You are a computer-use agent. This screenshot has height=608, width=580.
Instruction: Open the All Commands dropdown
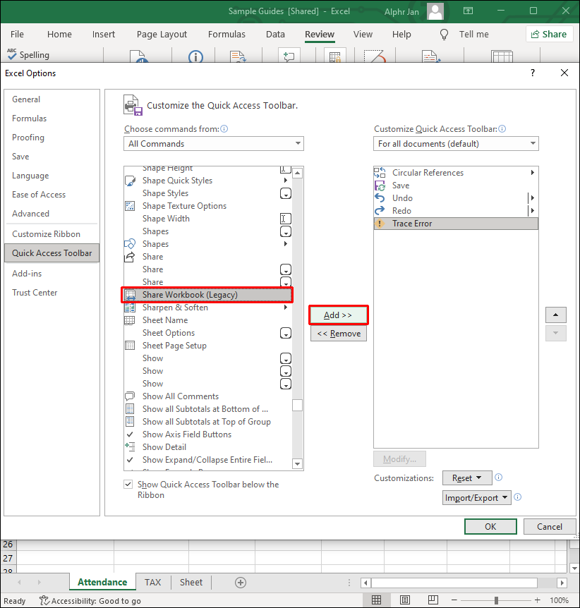coord(214,143)
